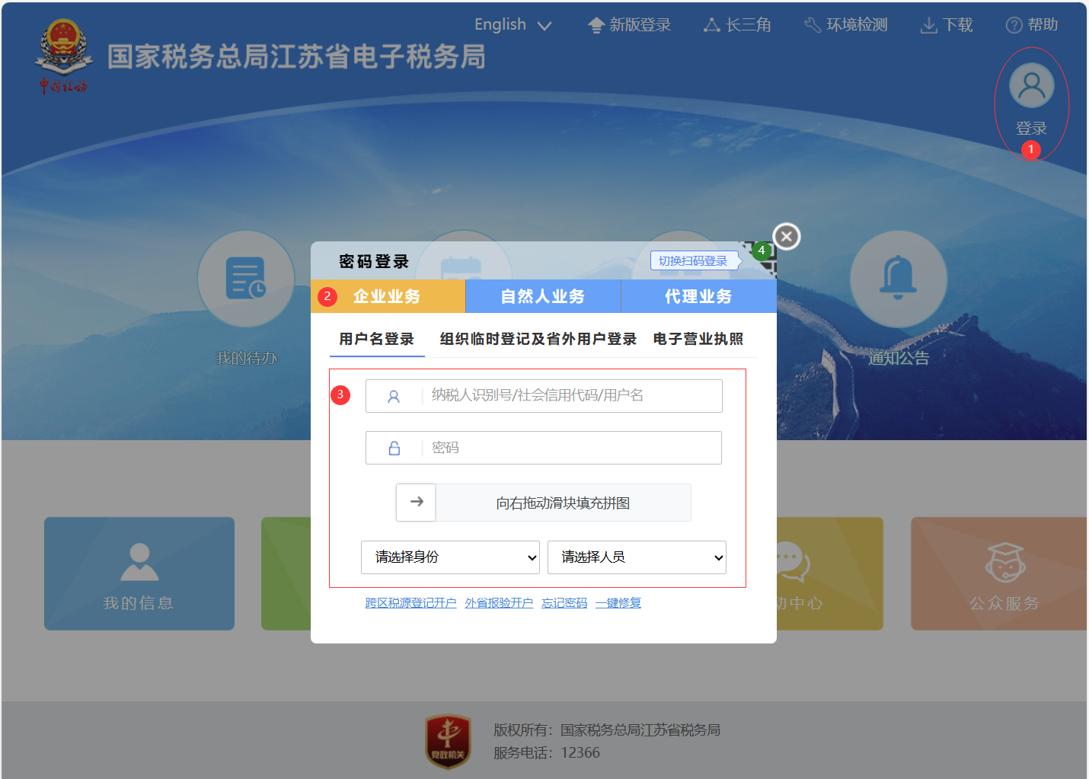Click the 通知公告 bell icon
1089x779 pixels.
coord(899,279)
